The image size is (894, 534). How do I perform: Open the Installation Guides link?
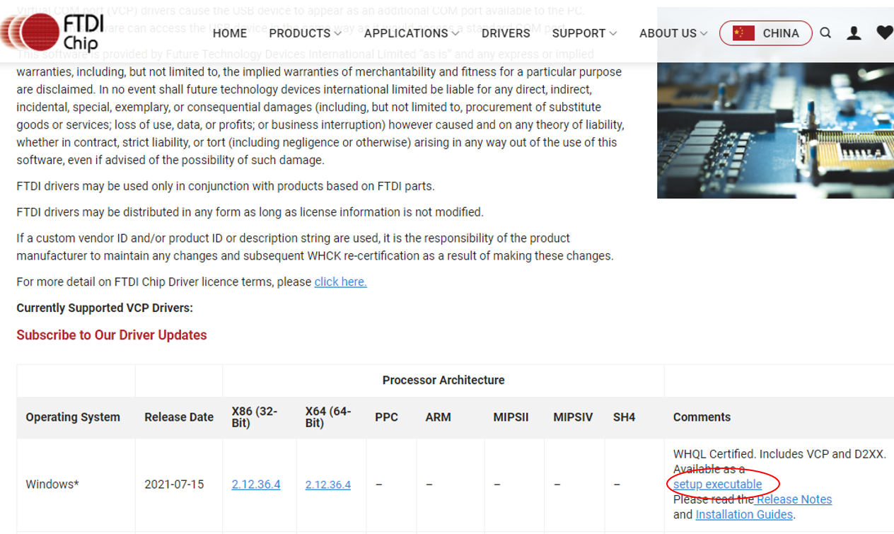tap(745, 514)
